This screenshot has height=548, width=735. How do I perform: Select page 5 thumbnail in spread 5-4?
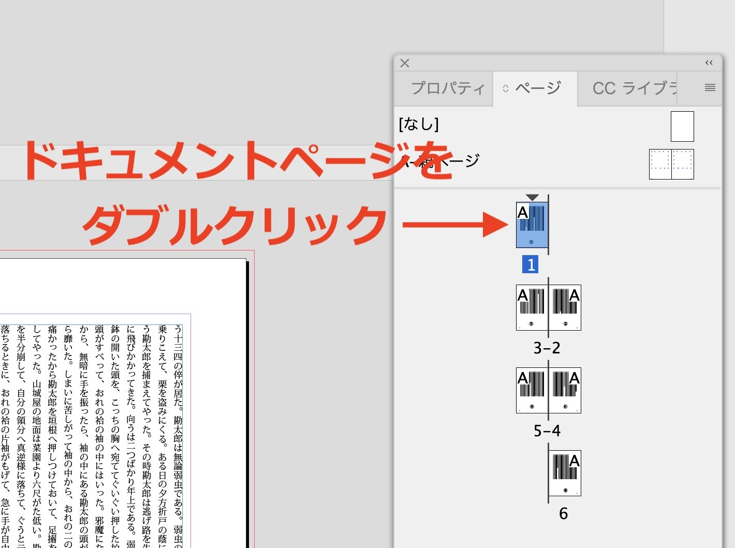pyautogui.click(x=532, y=390)
